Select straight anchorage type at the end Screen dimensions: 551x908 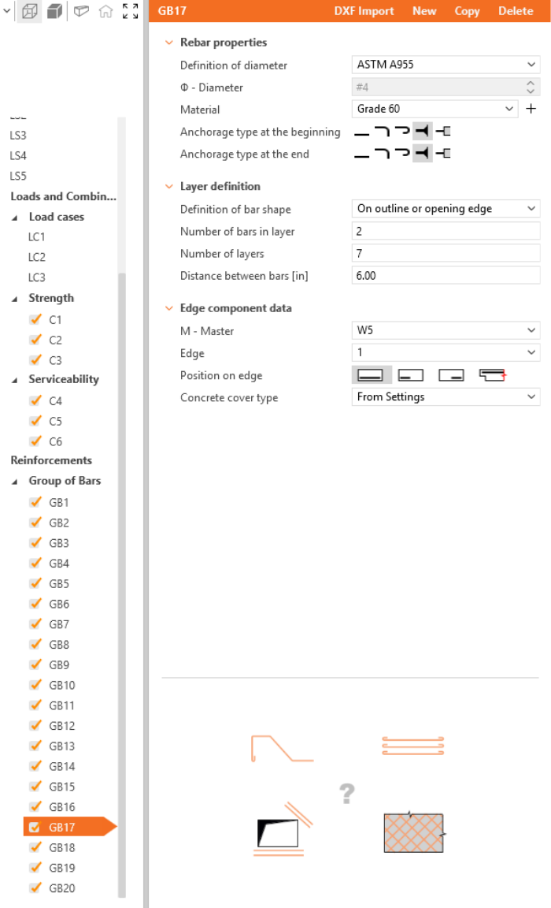tap(361, 154)
